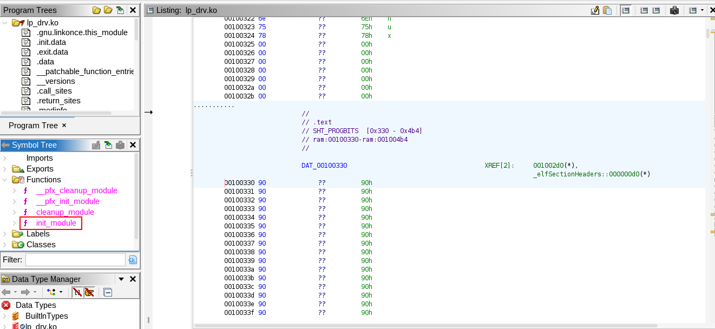Image resolution: width=715 pixels, height=329 pixels.
Task: Go forward in Data Type Manager history
Action: (25, 292)
